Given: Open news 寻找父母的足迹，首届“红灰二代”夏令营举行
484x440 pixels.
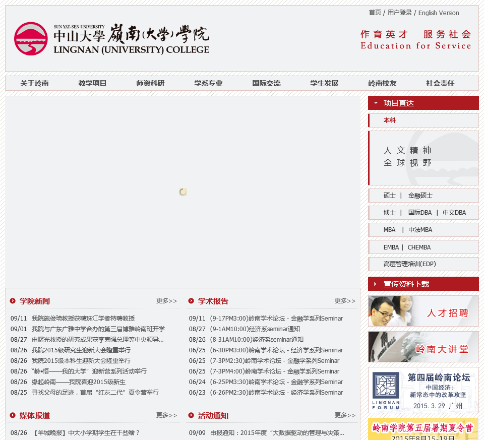Looking at the screenshot, I should click(x=95, y=393).
